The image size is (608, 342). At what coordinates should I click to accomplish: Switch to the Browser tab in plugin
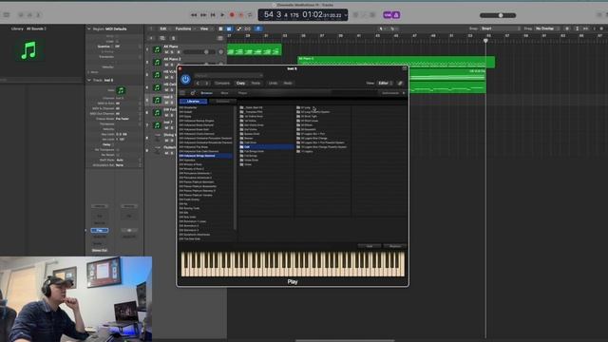coord(206,93)
